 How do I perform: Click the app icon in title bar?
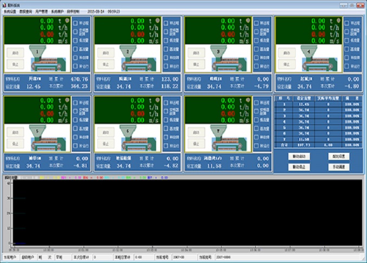pyautogui.click(x=4, y=3)
